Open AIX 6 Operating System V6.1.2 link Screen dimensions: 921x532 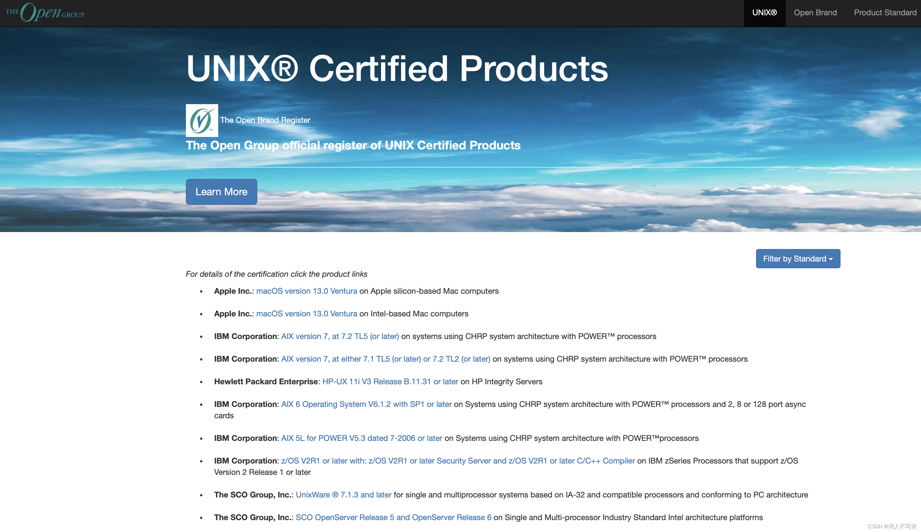[366, 404]
